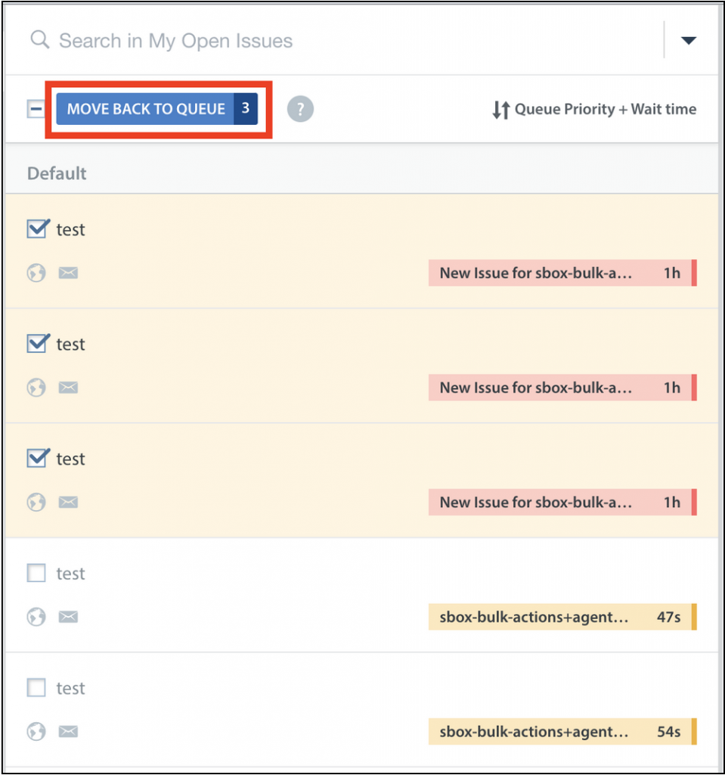Uncheck the first test issue checkbox
This screenshot has width=725, height=775.
(37, 229)
